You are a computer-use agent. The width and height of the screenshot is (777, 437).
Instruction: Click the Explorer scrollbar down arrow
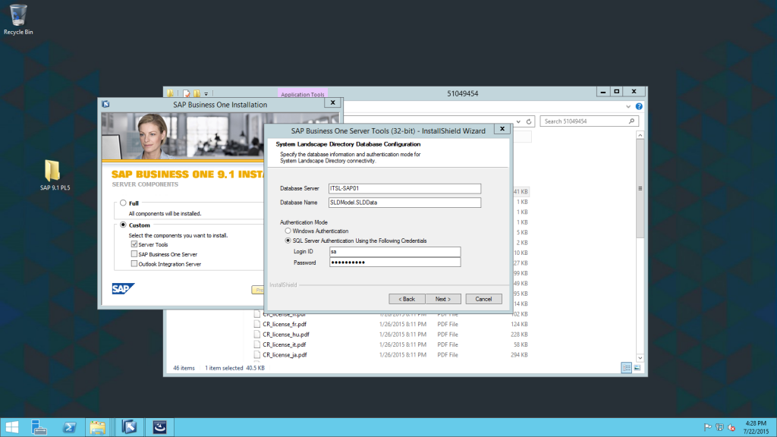click(640, 358)
